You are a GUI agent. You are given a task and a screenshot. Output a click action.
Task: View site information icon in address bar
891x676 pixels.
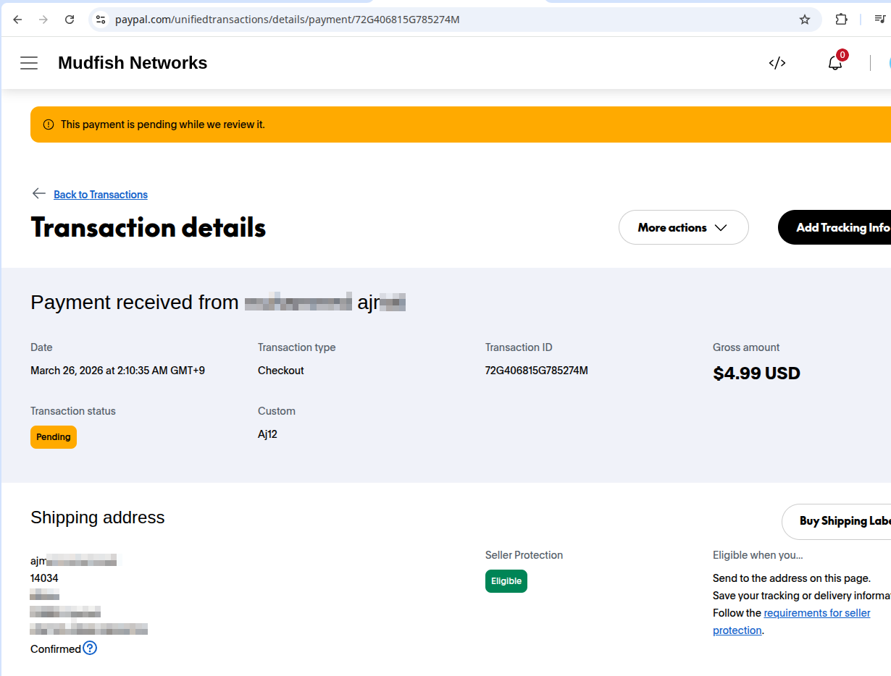[x=101, y=20]
